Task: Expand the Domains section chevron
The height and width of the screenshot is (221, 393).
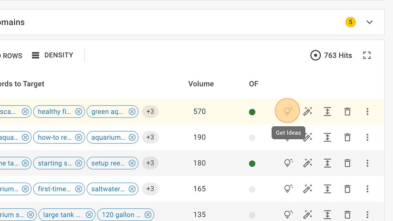Action: (x=369, y=22)
